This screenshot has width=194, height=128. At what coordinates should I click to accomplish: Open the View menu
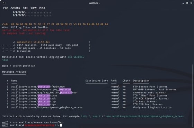pyautogui.click(x=33, y=8)
